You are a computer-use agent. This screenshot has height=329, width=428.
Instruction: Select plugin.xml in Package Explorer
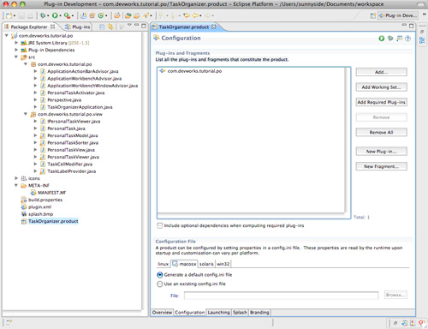tap(36, 206)
